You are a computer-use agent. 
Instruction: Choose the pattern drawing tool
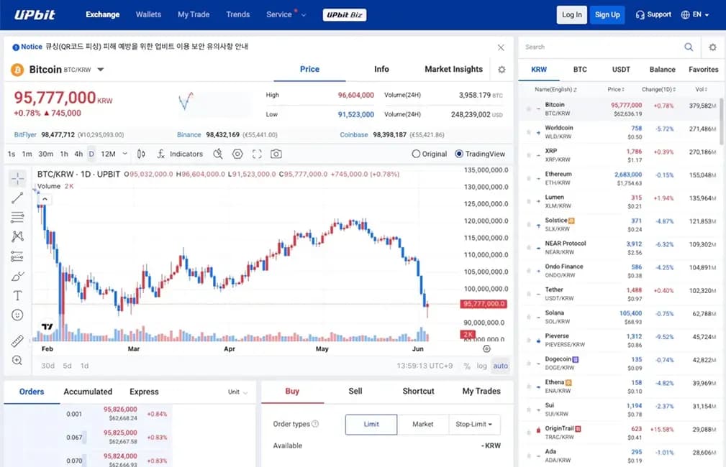(x=17, y=236)
